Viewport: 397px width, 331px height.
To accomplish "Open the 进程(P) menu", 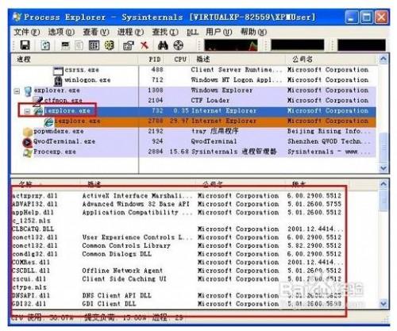I will pos(130,32).
